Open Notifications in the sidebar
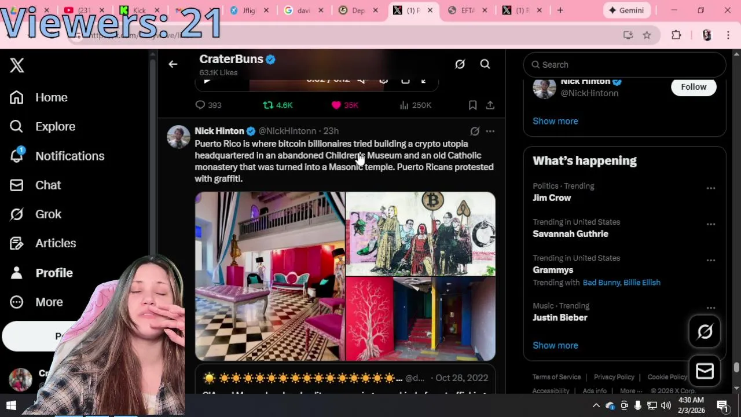The image size is (741, 417). [57, 156]
